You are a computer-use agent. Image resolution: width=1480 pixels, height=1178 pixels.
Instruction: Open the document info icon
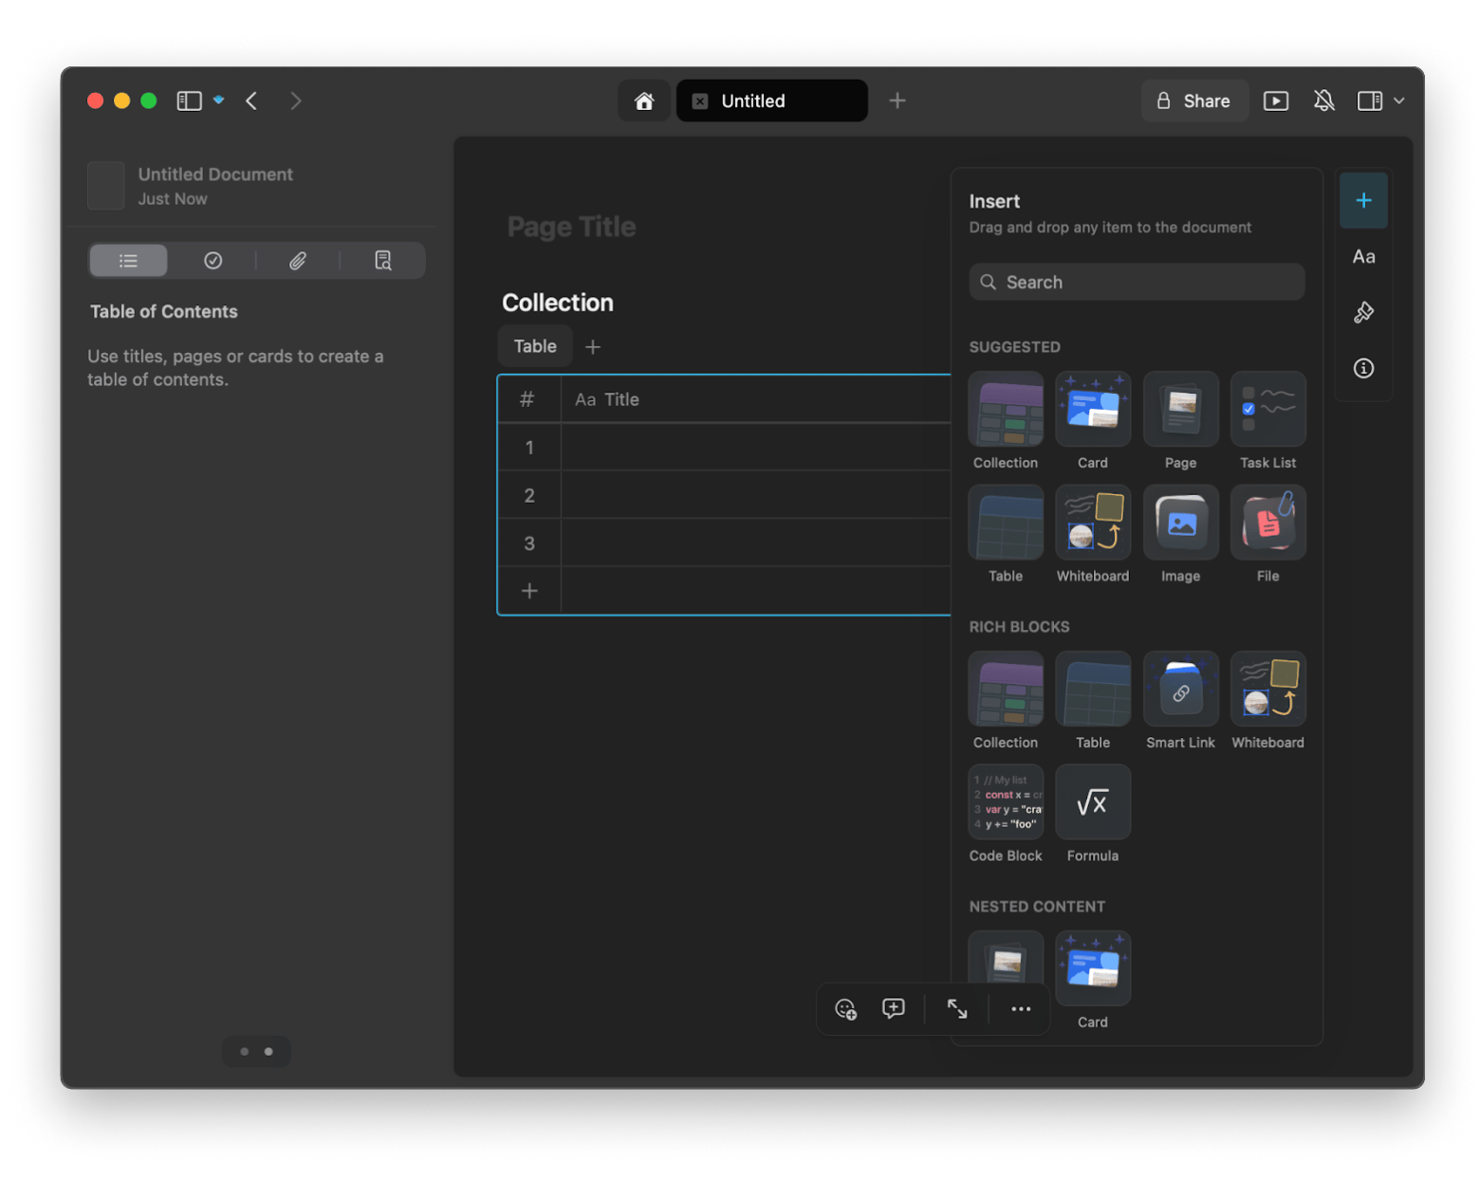pos(1363,369)
